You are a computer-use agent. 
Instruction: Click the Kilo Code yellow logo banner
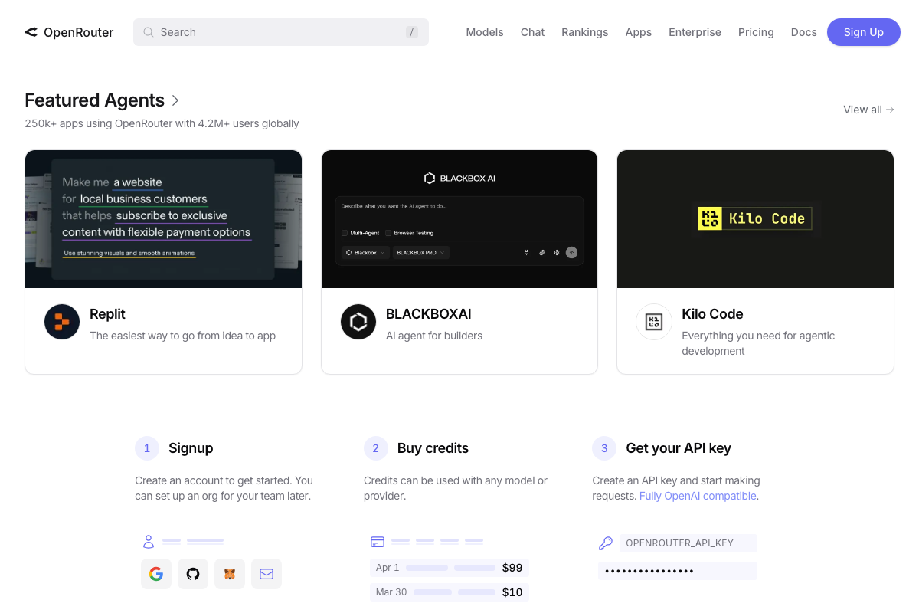754,218
